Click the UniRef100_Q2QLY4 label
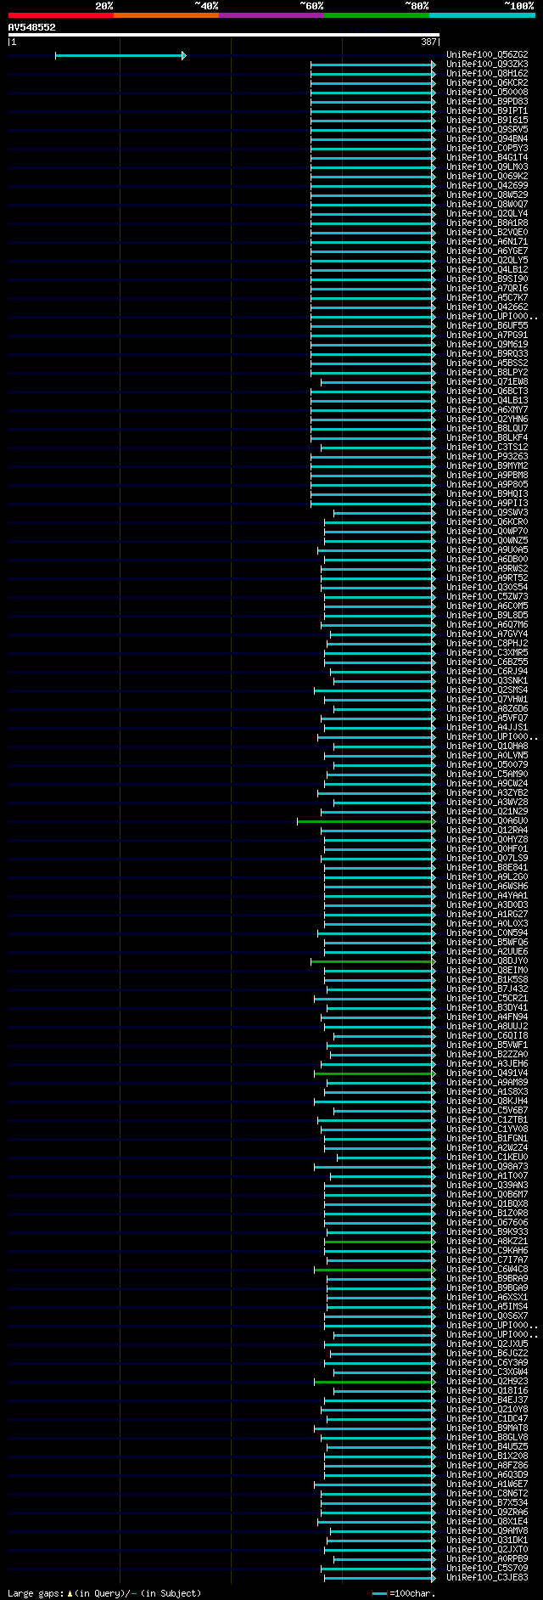 [487, 214]
